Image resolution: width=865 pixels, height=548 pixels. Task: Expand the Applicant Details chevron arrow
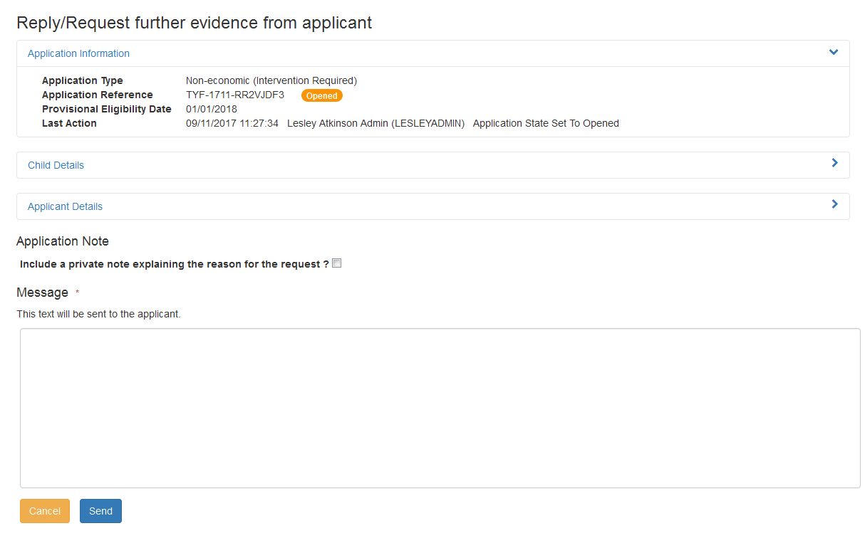(x=834, y=204)
